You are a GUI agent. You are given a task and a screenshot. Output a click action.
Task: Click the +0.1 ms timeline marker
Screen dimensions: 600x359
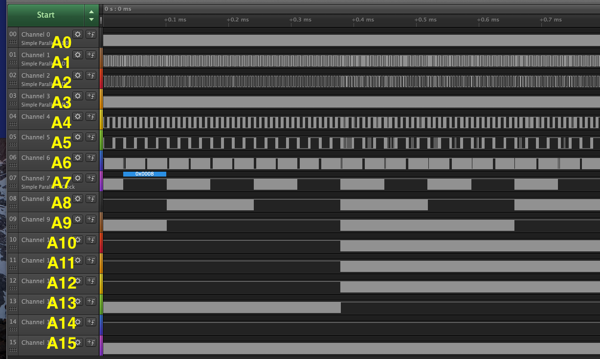[x=175, y=20]
